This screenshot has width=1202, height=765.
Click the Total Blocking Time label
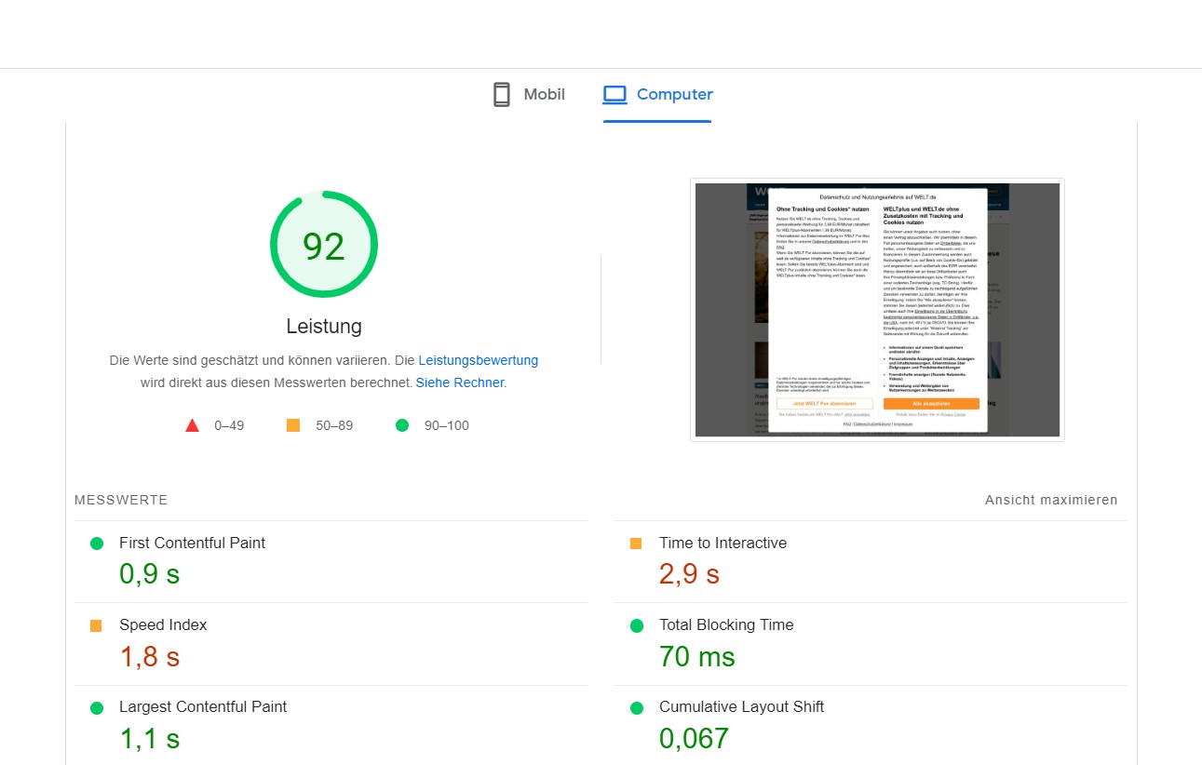click(x=726, y=624)
